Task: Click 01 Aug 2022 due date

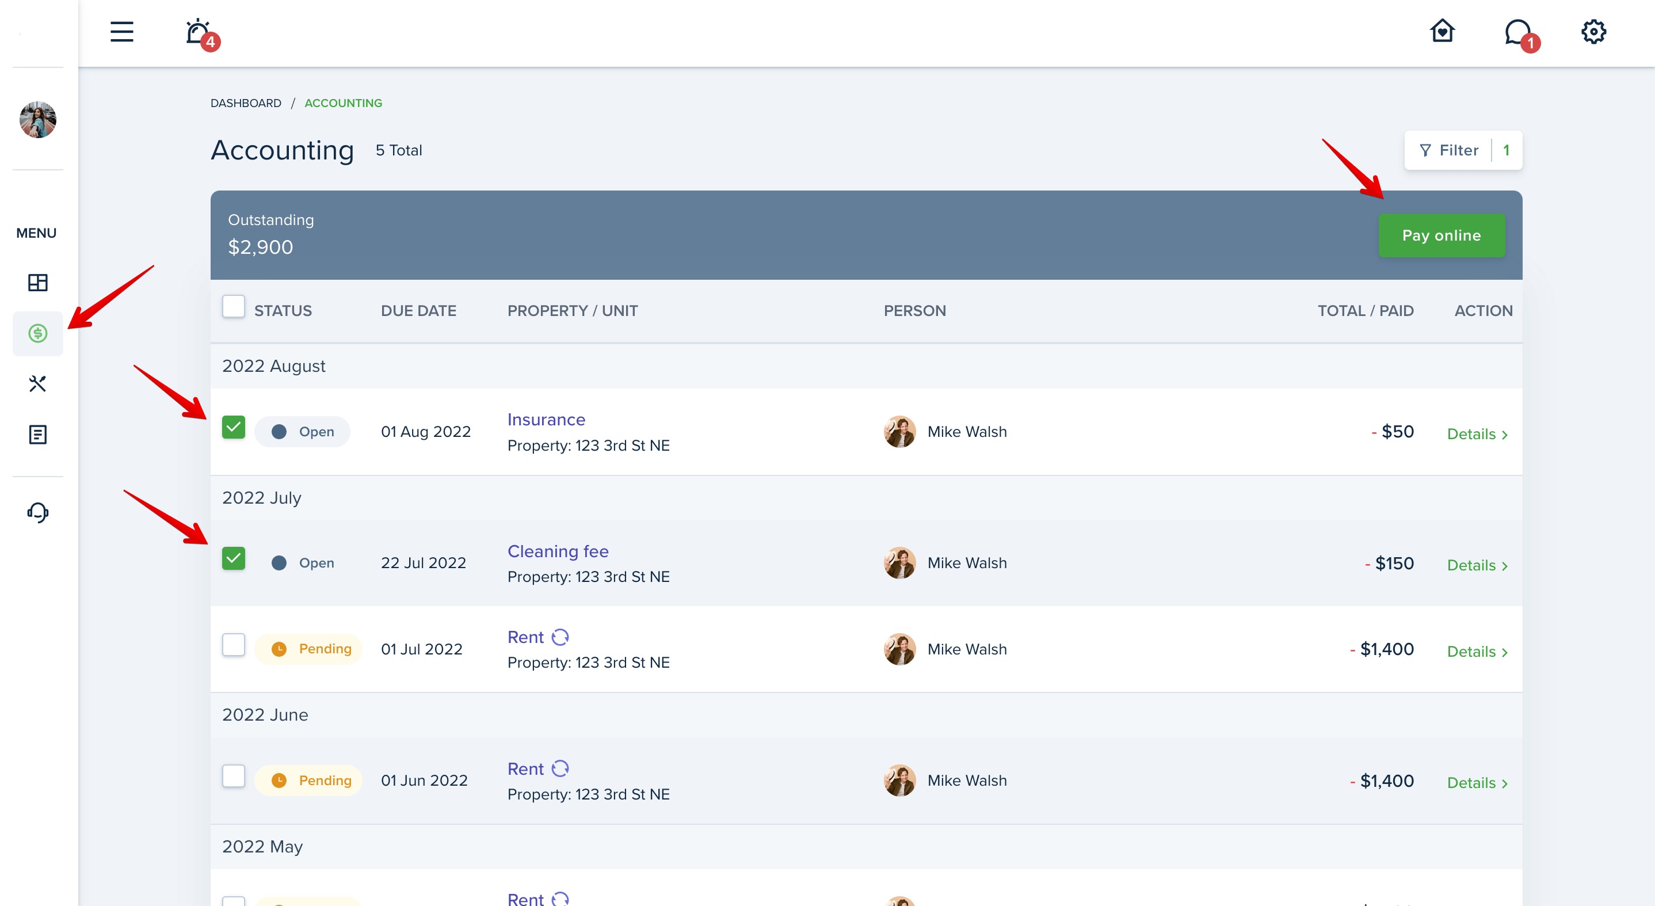Action: [425, 432]
